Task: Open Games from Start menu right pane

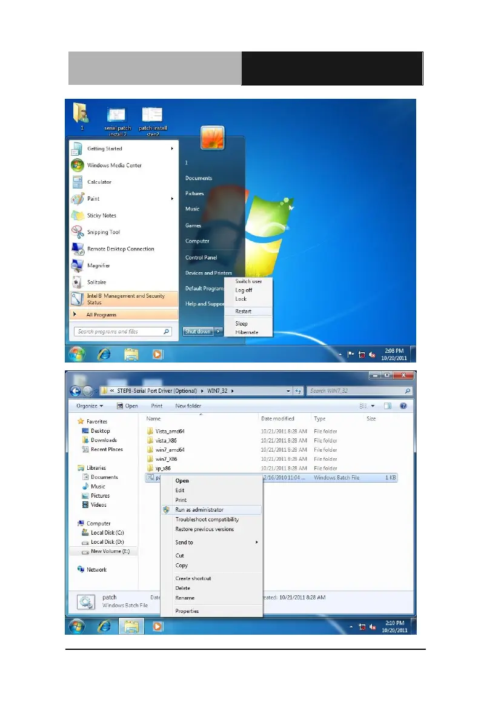Action: [x=193, y=226]
